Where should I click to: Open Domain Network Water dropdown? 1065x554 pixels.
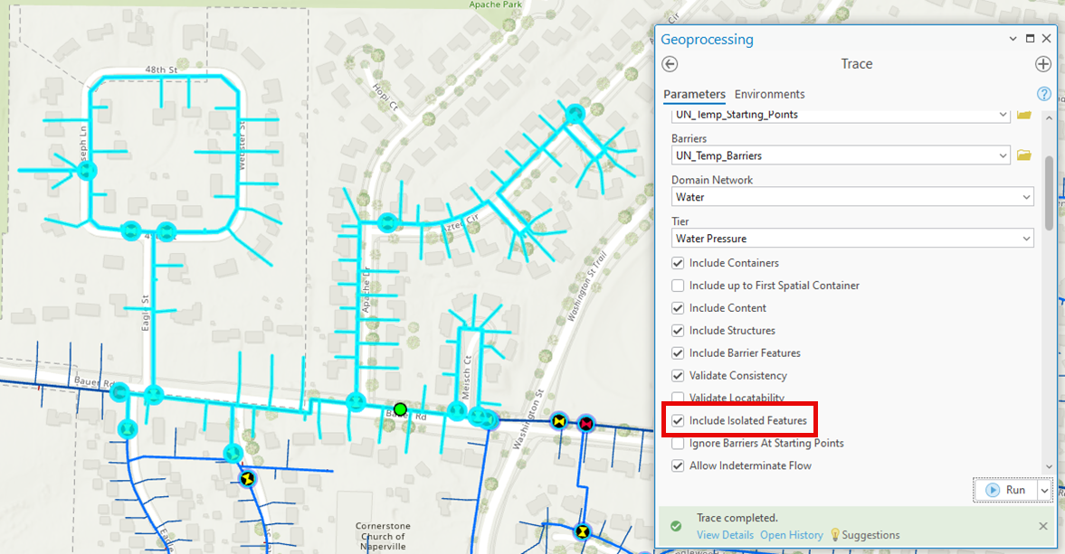coord(1026,197)
